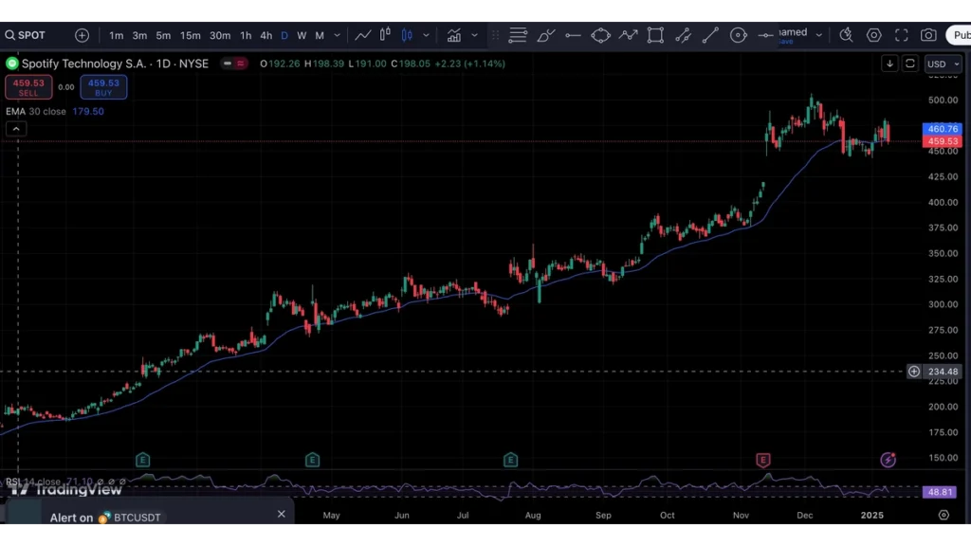Enter fullscreen mode

tap(901, 35)
